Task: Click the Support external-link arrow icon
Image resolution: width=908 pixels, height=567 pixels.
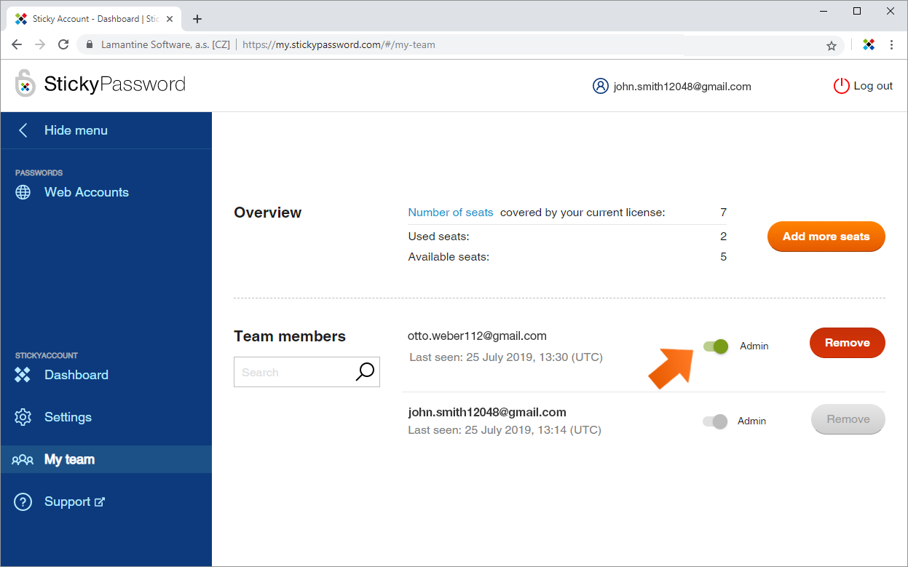Action: [100, 501]
